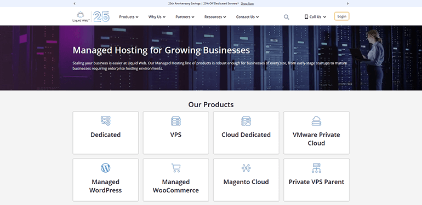The image size is (422, 205).
Task: Open the Managed WordPress card
Action: [105, 180]
